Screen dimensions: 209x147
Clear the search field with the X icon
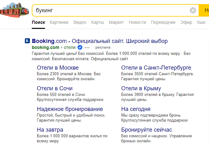coord(193,10)
